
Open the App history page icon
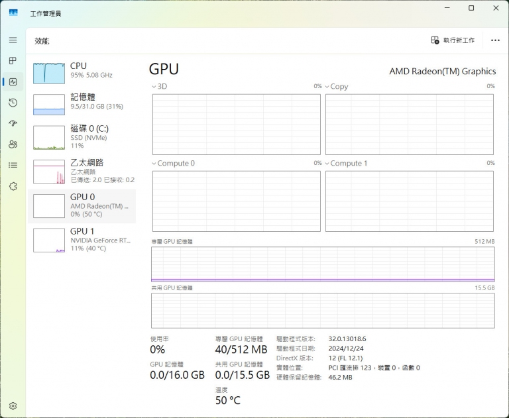pos(13,103)
